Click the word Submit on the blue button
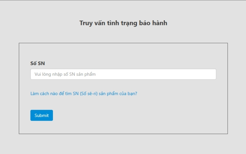 (x=42, y=115)
